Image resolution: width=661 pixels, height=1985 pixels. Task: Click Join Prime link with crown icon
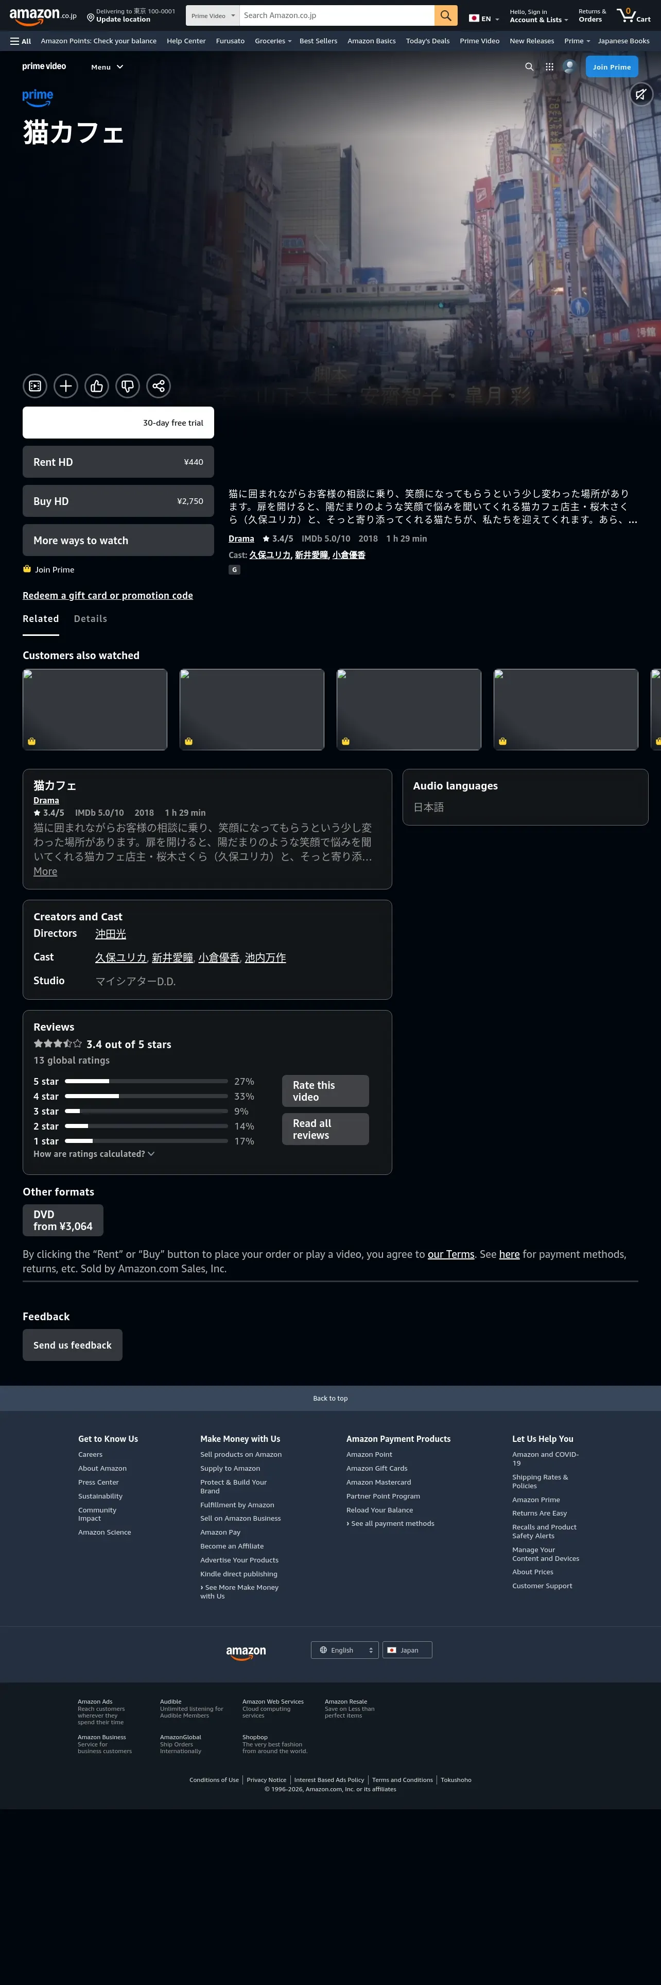[48, 569]
